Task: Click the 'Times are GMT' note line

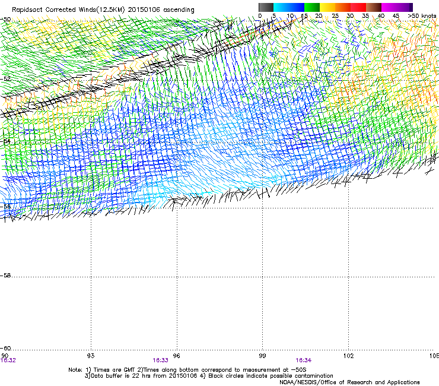Action: (187, 370)
